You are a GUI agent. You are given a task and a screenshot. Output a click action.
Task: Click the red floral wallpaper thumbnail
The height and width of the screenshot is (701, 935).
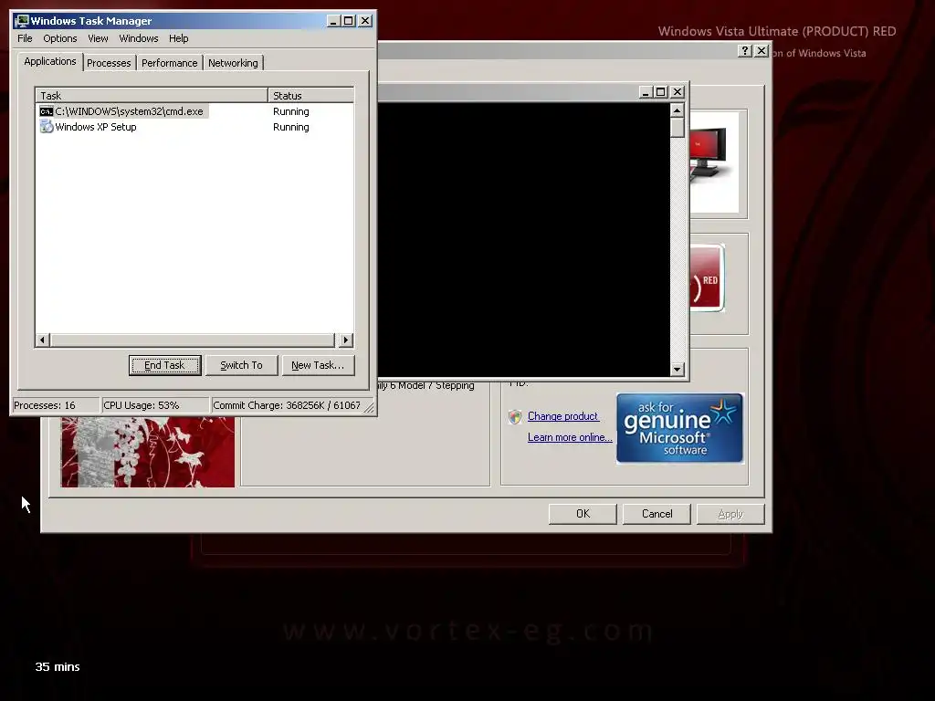pos(147,452)
